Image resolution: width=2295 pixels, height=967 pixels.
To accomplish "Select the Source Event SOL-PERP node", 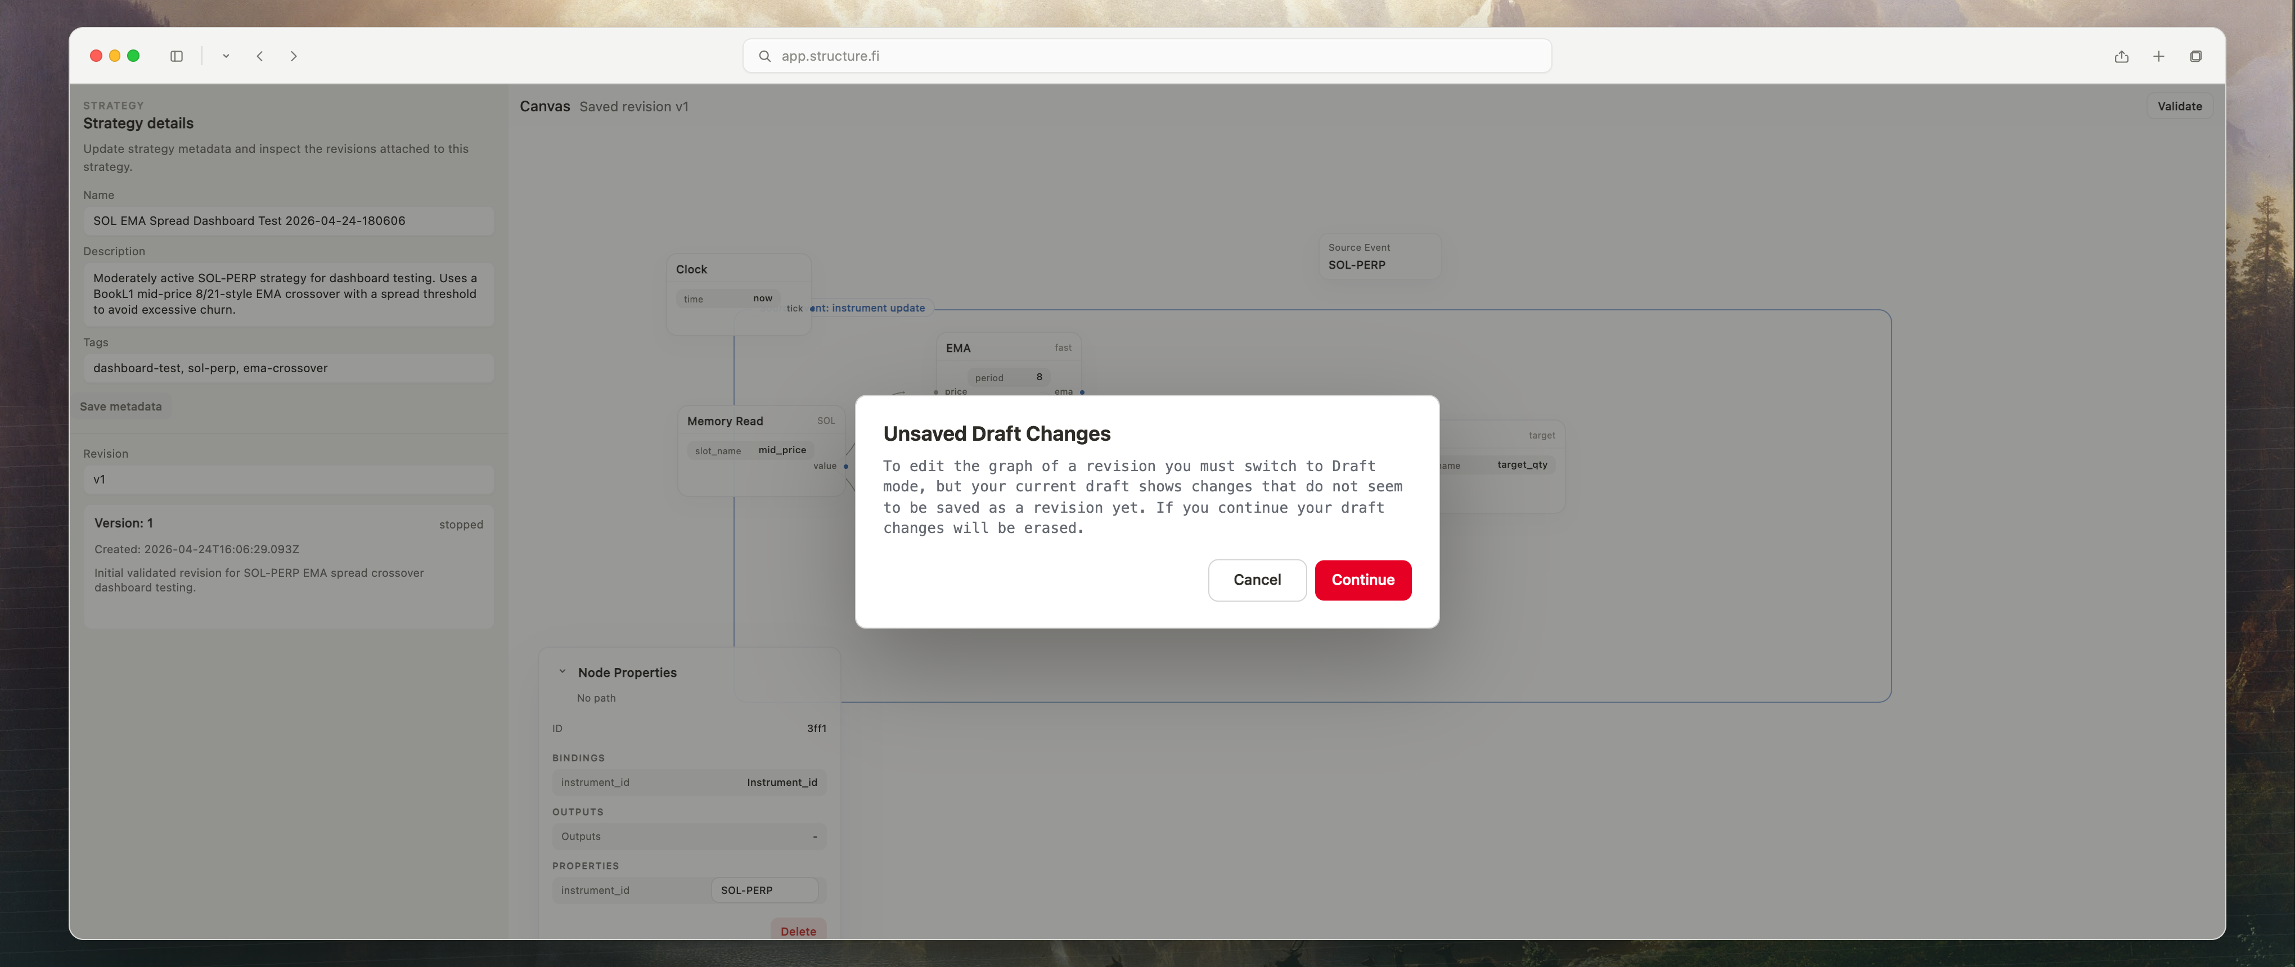I will click(1379, 256).
